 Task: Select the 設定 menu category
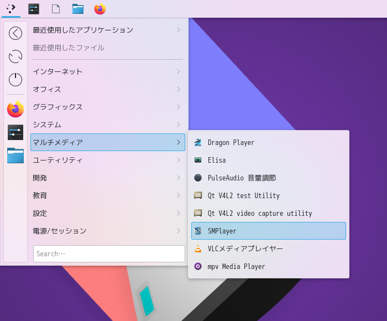point(108,213)
